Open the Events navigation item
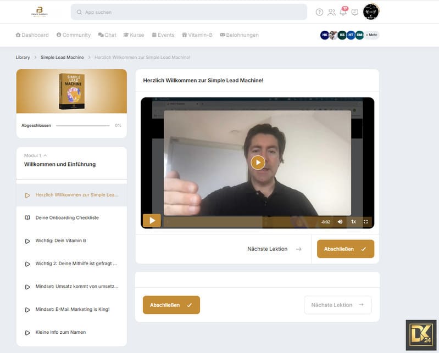 click(x=163, y=35)
